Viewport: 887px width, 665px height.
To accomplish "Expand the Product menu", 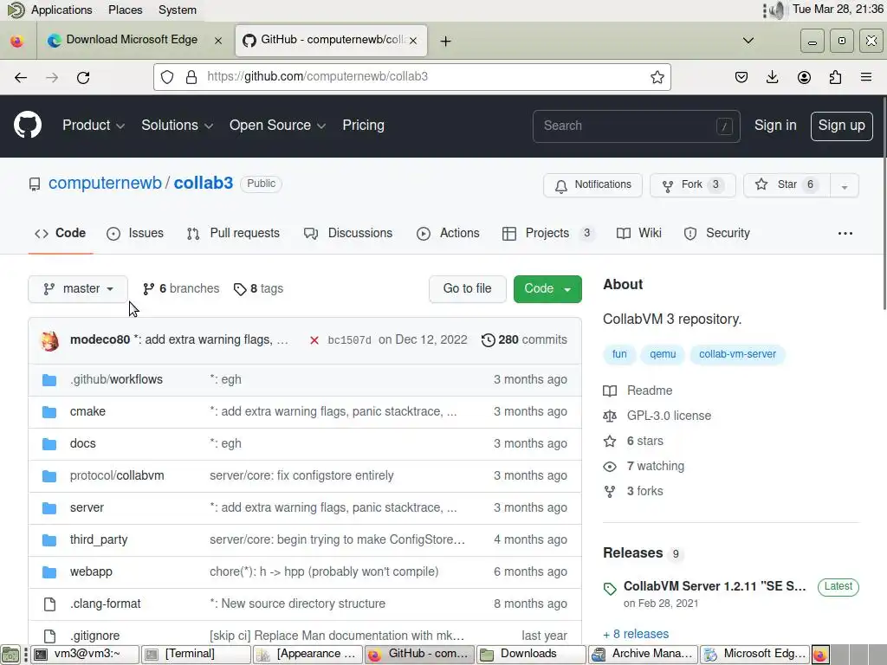I will click(x=94, y=126).
